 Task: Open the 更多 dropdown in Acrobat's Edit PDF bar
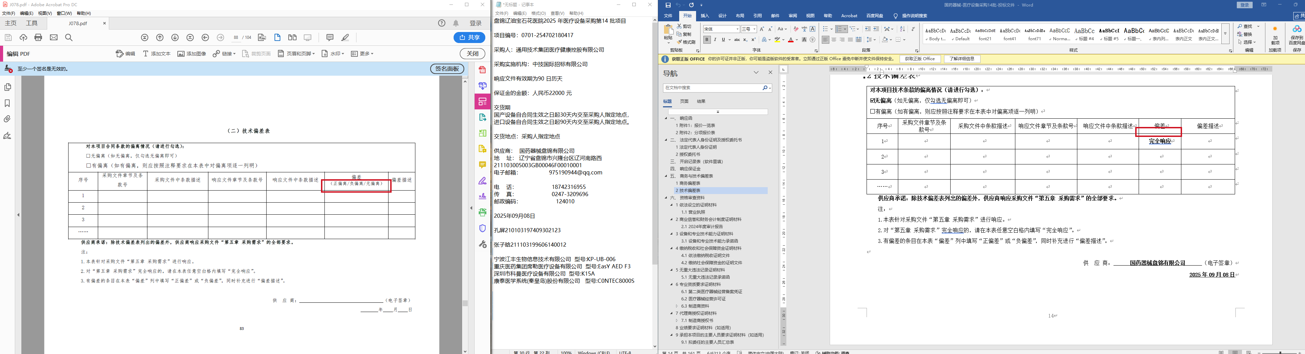[362, 54]
